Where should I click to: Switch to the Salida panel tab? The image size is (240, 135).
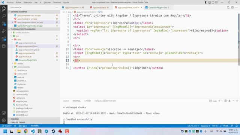tap(66, 101)
